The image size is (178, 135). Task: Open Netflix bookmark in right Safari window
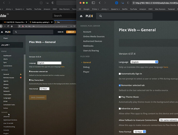point(125,9)
